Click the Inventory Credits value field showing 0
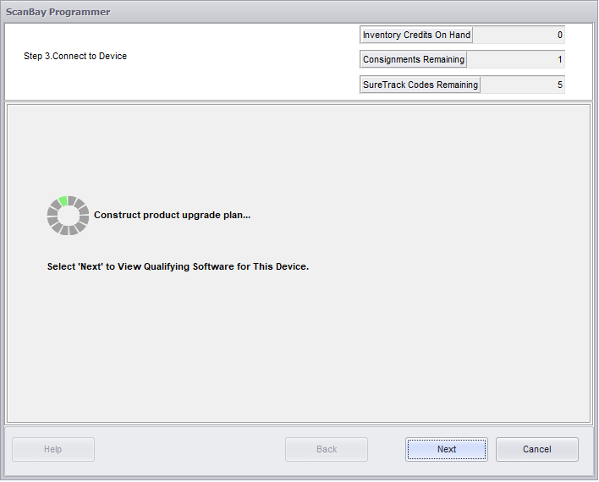The height and width of the screenshot is (482, 599). pos(519,35)
